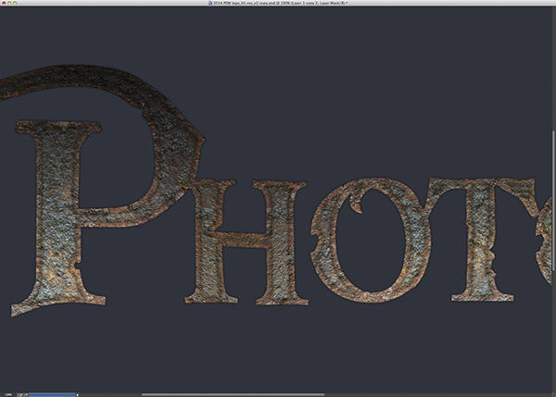Click the status bar info arrow
Screen dimensions: 556x397
point(77,394)
